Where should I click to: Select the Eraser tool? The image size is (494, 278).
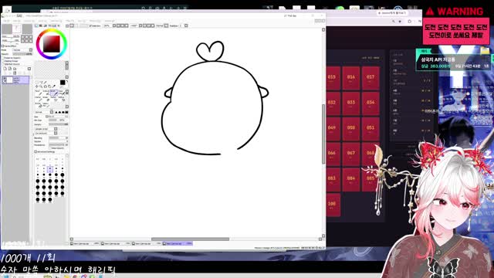(x=46, y=99)
